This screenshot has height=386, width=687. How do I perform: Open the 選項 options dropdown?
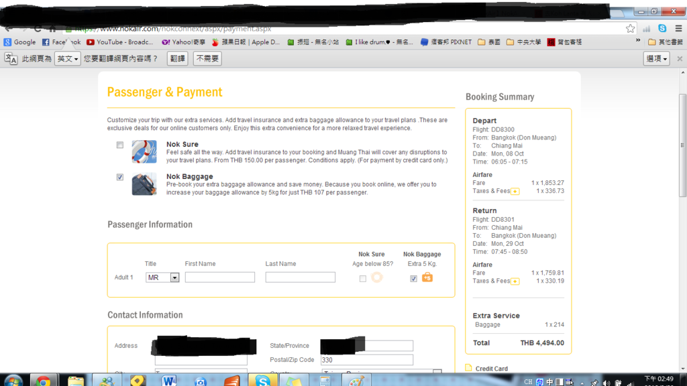[656, 59]
